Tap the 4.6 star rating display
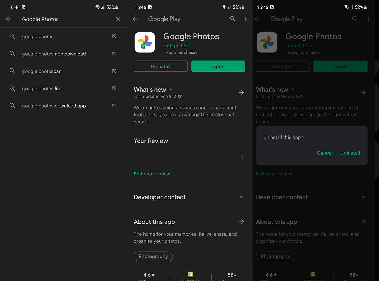 pyautogui.click(x=149, y=275)
